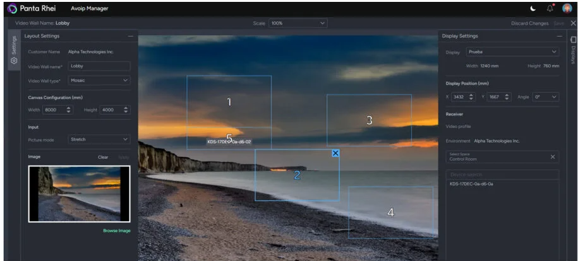
Task: Click the Video Wall name field
Action: pyautogui.click(x=99, y=66)
